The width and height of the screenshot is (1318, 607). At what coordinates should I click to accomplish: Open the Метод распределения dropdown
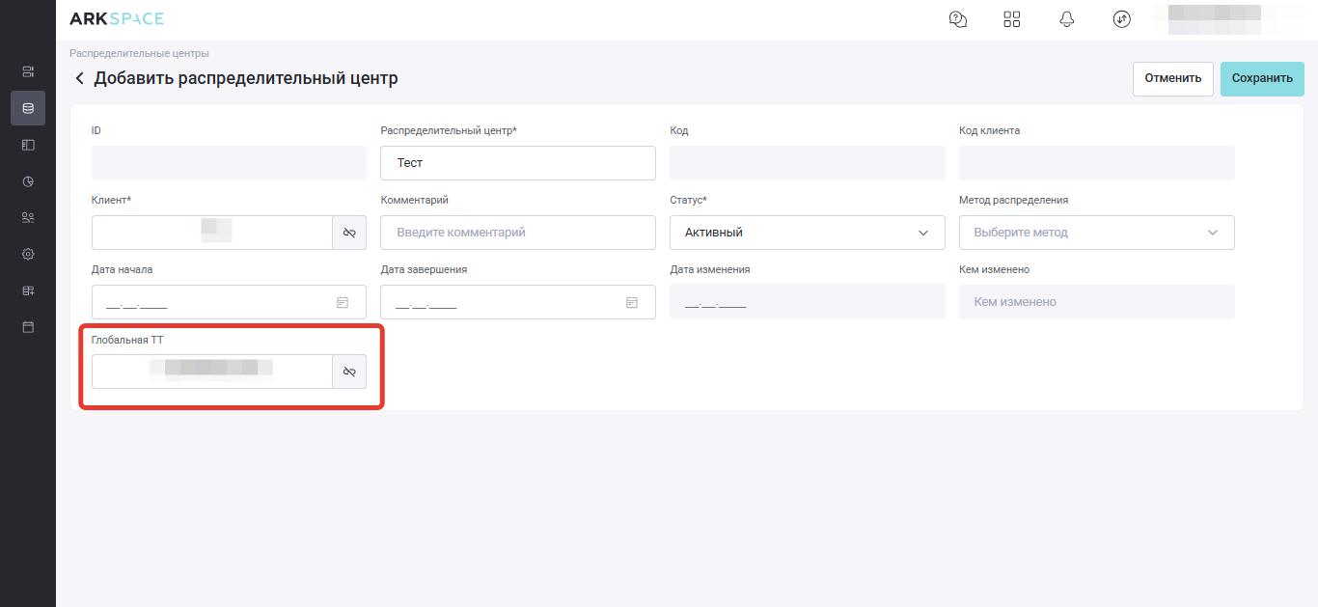coord(1096,233)
